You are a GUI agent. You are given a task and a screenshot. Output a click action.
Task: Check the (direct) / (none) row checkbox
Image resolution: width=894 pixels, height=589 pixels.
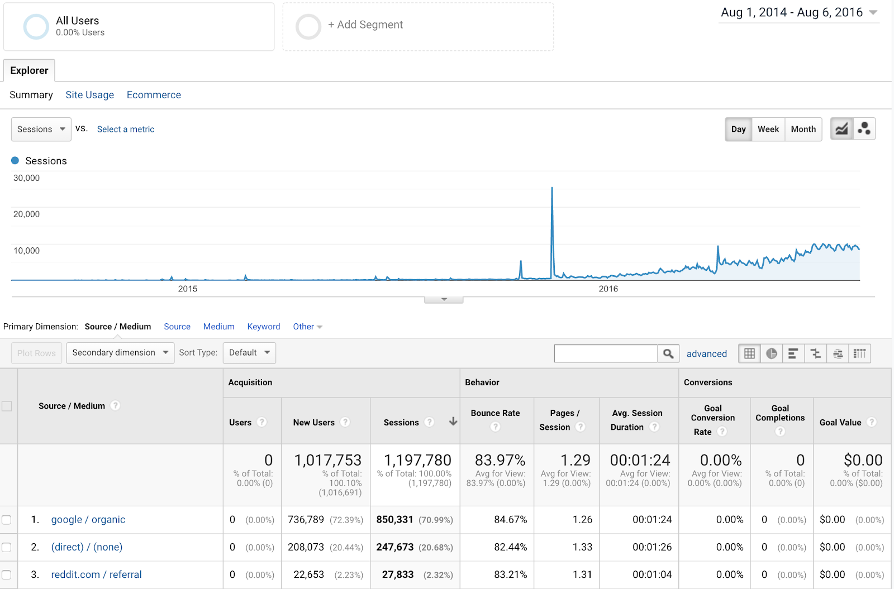tap(6, 547)
